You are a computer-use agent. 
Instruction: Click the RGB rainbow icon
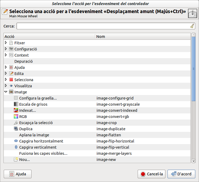[16, 117]
